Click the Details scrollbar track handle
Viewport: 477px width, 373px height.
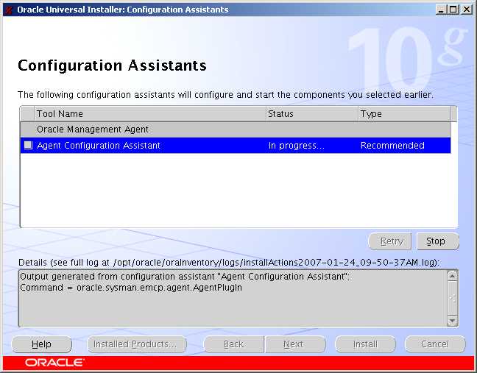click(x=452, y=298)
